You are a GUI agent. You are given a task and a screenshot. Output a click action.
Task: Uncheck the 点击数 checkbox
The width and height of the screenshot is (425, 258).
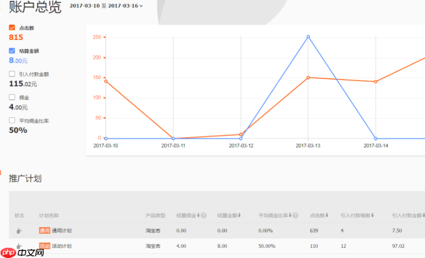click(12, 27)
